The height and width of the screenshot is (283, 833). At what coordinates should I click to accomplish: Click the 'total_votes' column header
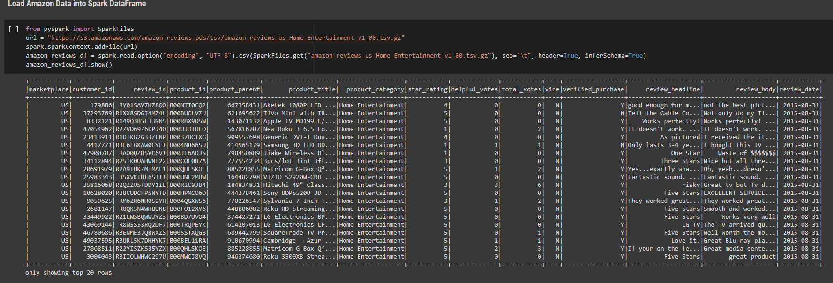click(x=521, y=89)
